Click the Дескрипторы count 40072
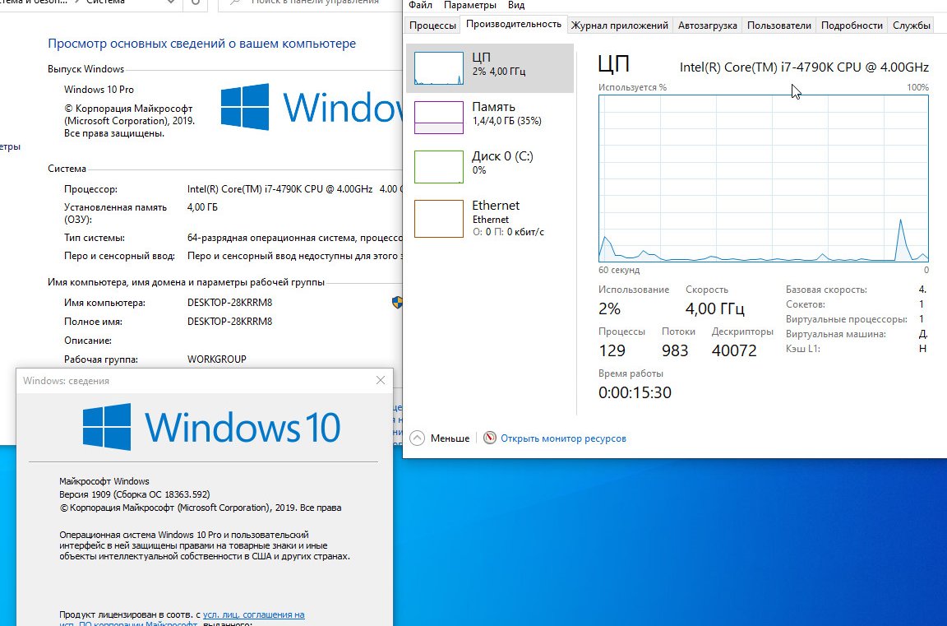Viewport: 947px width, 626px height. [x=734, y=350]
